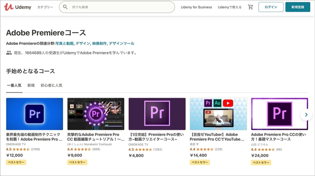
Task: Click the ログイン button
Action: pyautogui.click(x=271, y=7)
